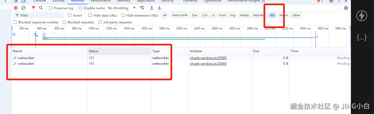The height and width of the screenshot is (114, 374).
Task: Sort by the Type column header
Action: [170, 51]
